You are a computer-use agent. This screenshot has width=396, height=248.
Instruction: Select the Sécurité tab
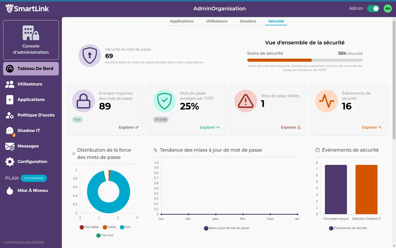pos(276,21)
